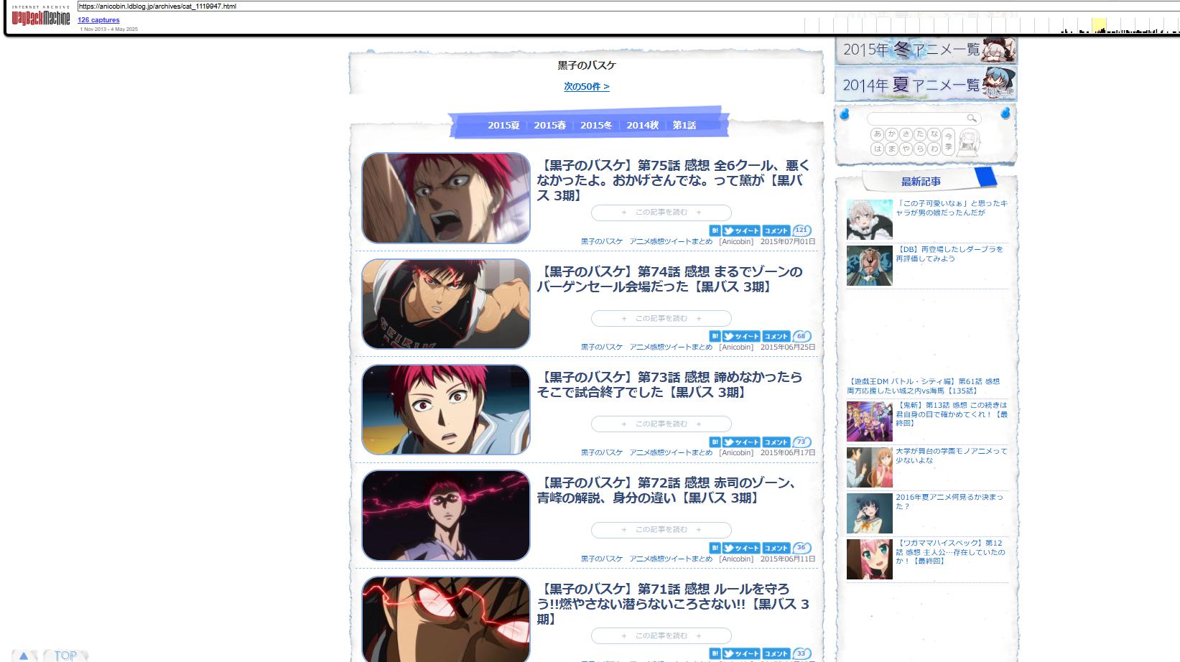Open the 2014年夏アニメ一覧 banner

[x=926, y=85]
